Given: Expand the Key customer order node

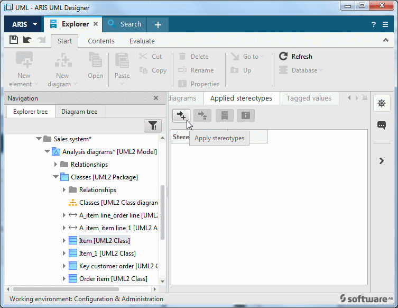Looking at the screenshot, I should (x=64, y=266).
